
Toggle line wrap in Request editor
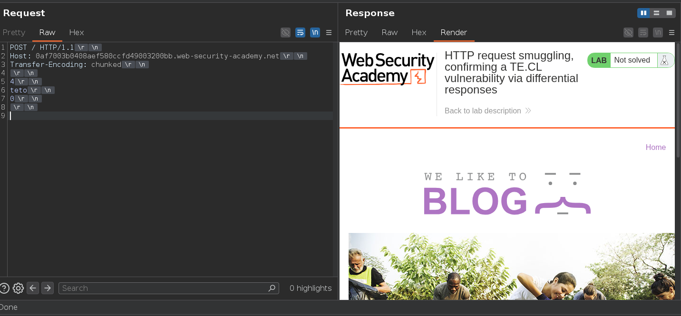(x=300, y=32)
